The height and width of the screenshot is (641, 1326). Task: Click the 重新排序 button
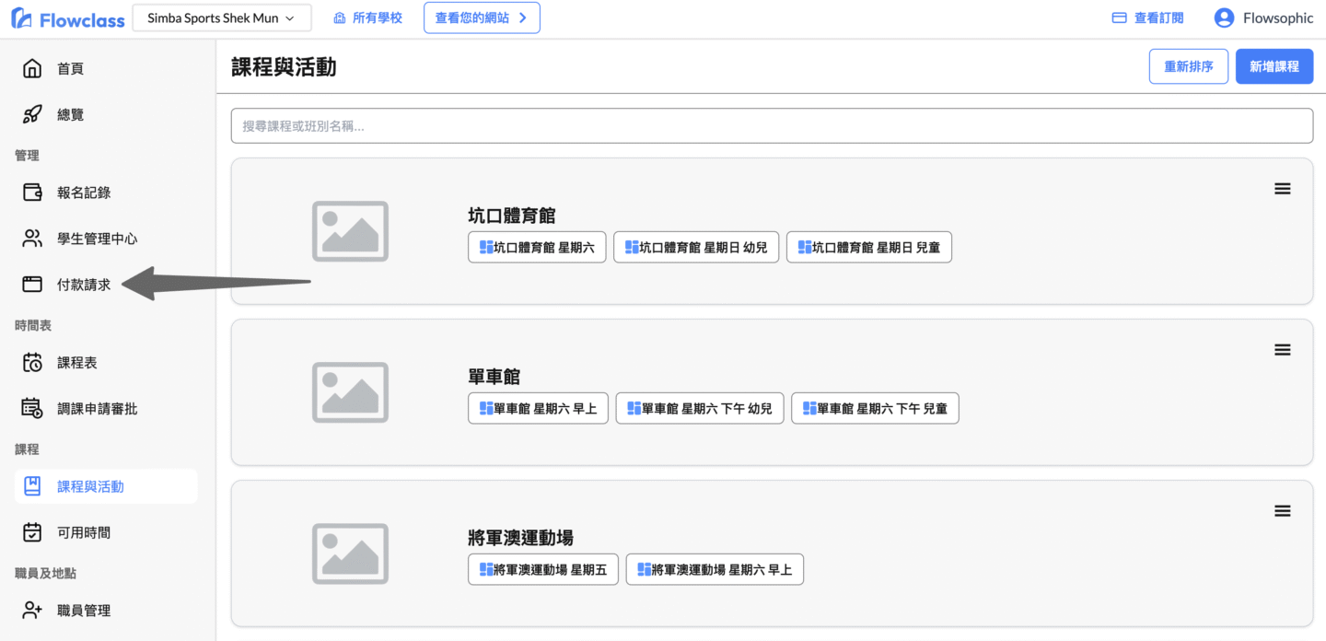tap(1188, 66)
